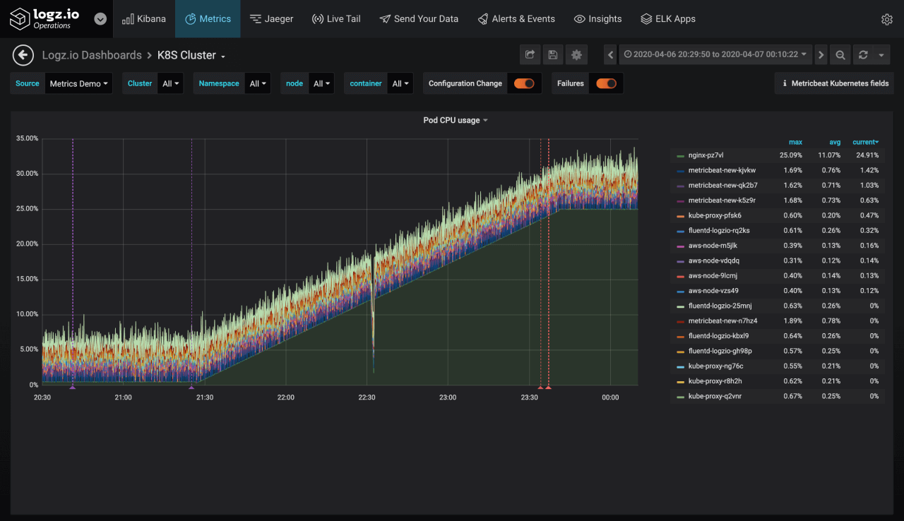Toggle Failures annotations switch
Viewport: 904px width, 521px height.
(606, 83)
